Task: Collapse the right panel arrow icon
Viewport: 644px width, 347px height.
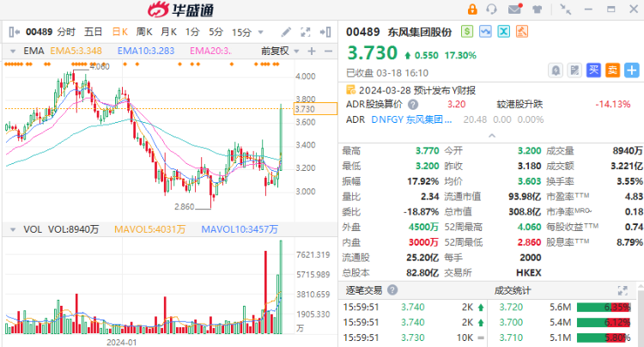Action: click(x=325, y=32)
